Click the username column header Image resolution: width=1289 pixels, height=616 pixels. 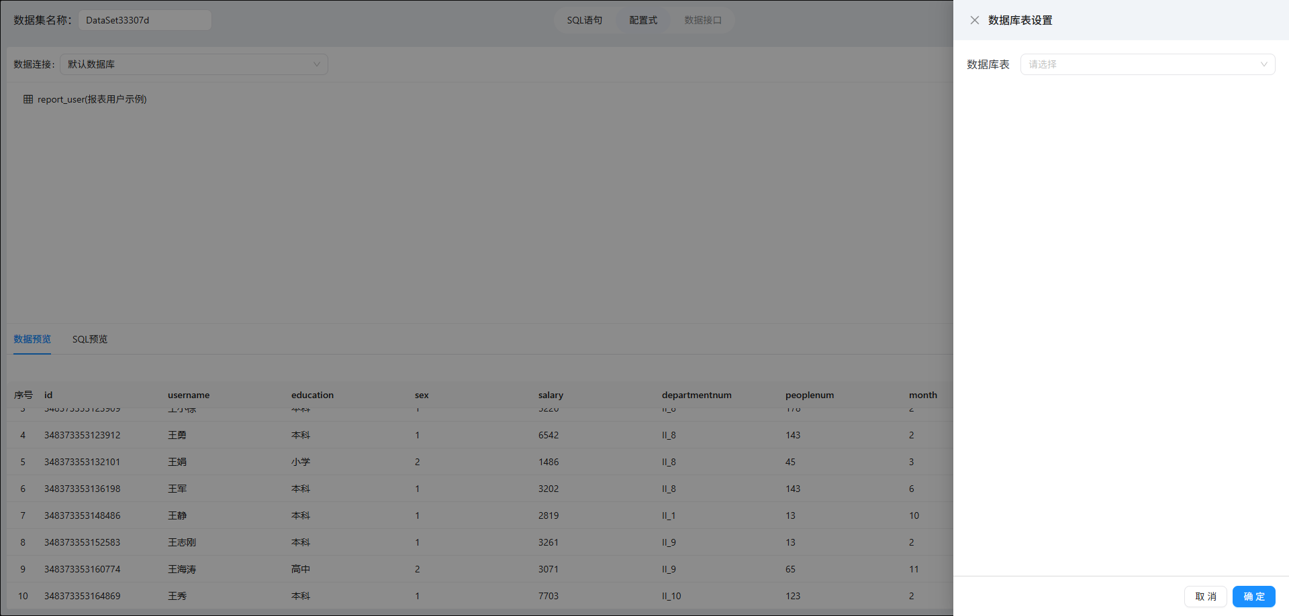(x=189, y=395)
